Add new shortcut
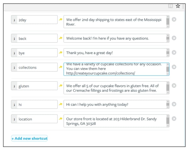189x150 pixels. (x=29, y=138)
